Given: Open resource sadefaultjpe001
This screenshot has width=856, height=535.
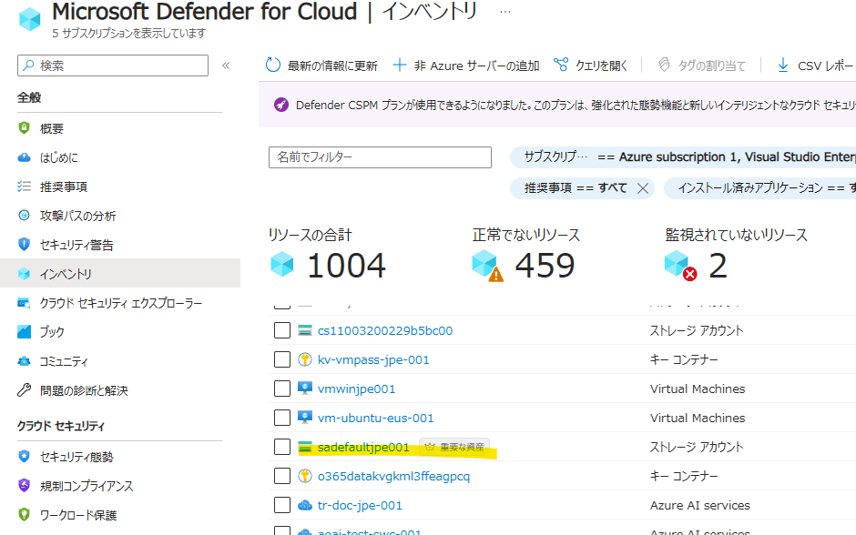Looking at the screenshot, I should 363,447.
